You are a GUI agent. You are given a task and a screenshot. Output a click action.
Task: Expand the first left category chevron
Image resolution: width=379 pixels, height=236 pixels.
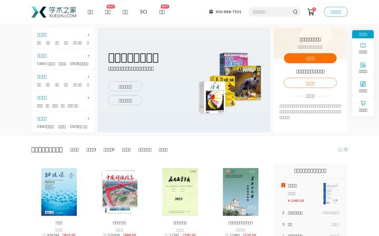coord(88,35)
